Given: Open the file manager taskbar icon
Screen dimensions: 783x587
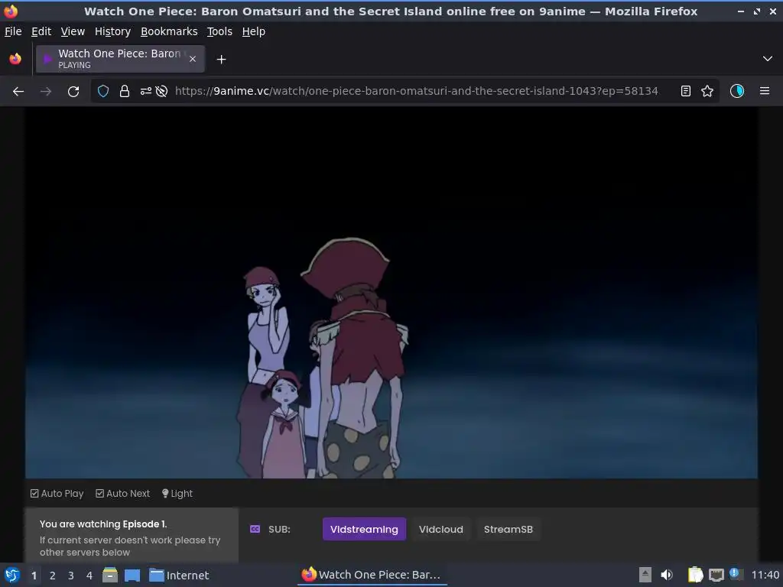Looking at the screenshot, I should (110, 575).
